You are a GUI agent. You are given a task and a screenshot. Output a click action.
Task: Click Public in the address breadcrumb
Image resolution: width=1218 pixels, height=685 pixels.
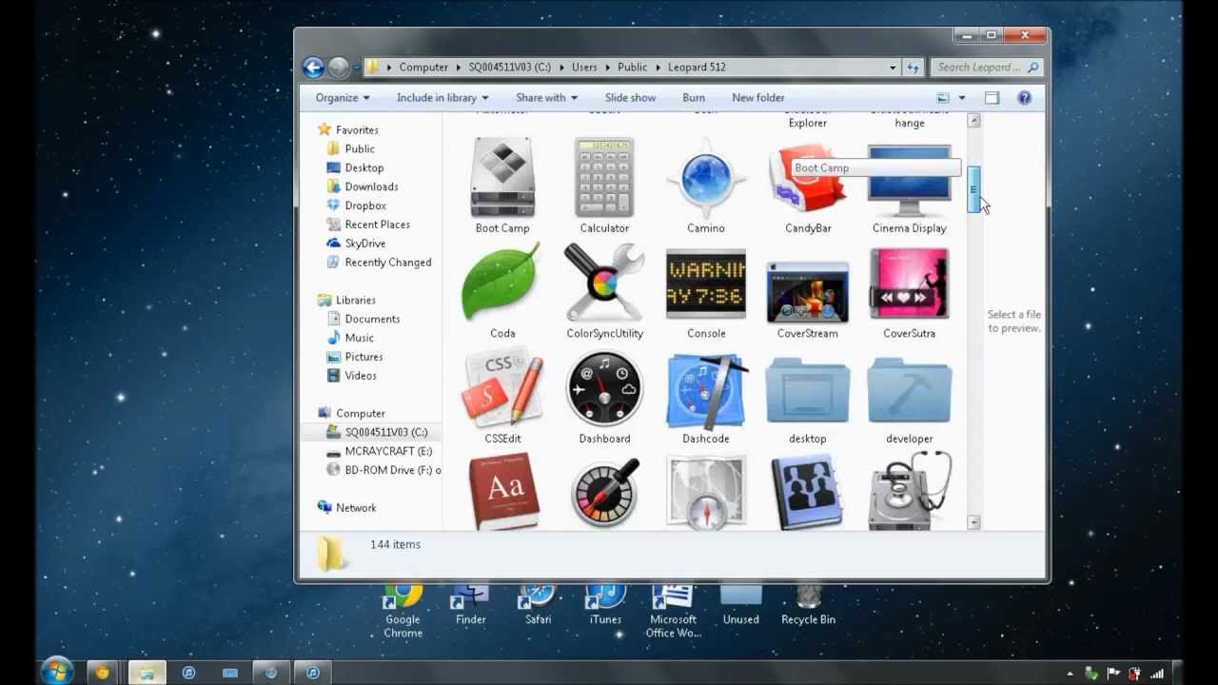click(x=632, y=67)
